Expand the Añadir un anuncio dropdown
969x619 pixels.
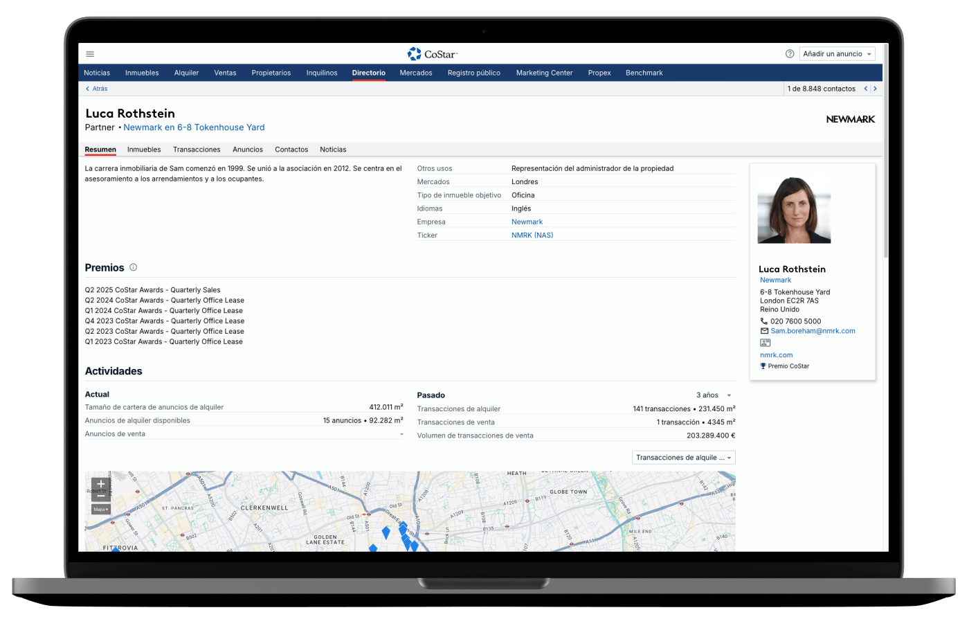[837, 54]
